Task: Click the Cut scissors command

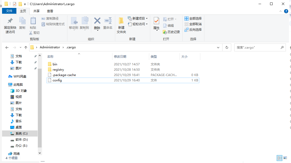Action: point(34,33)
